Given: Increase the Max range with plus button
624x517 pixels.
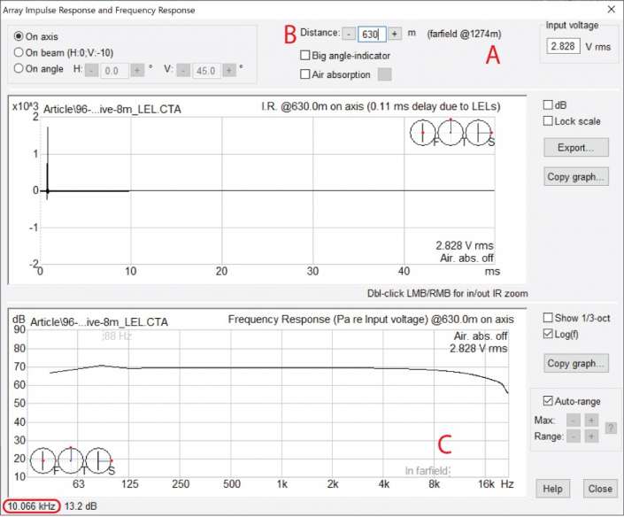Looking at the screenshot, I should pos(590,420).
